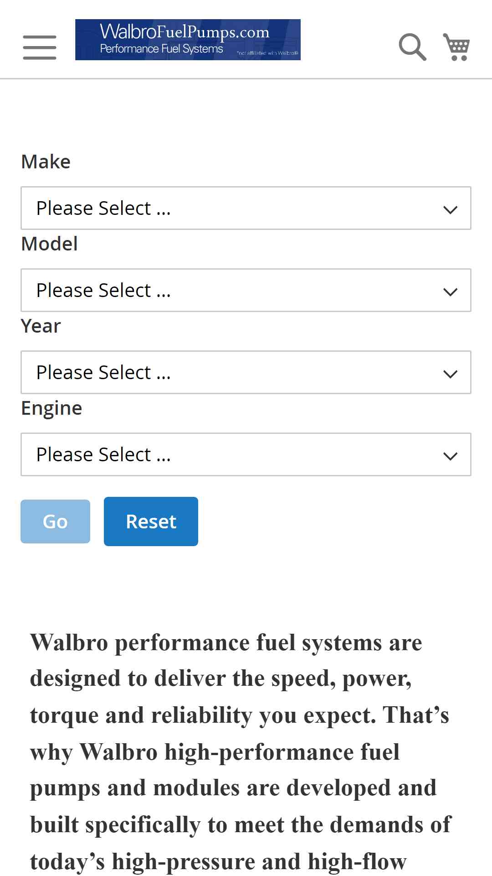This screenshot has height=876, width=492.
Task: Click the Make field label
Action: [x=46, y=162]
